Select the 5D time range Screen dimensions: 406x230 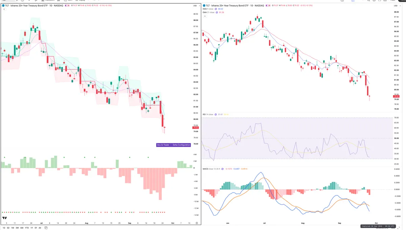(8, 228)
